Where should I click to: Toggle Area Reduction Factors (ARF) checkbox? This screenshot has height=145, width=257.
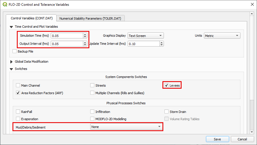18,93
